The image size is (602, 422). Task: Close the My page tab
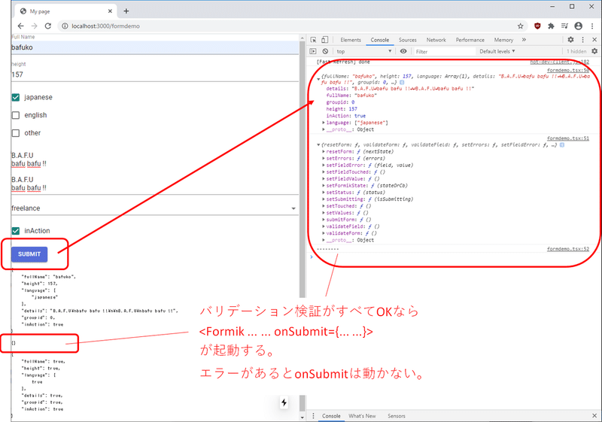(x=110, y=11)
